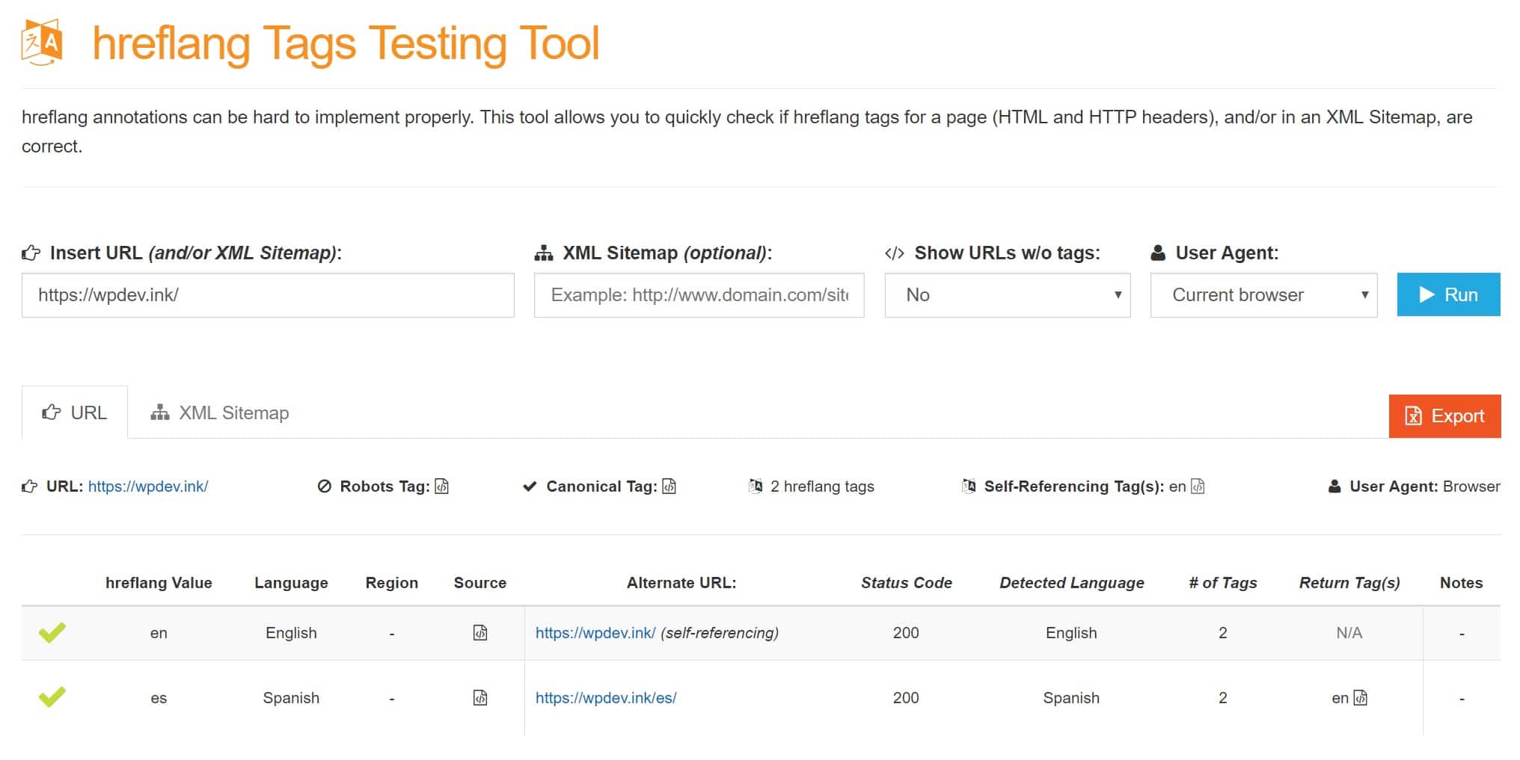Click the Run button

pos(1448,294)
